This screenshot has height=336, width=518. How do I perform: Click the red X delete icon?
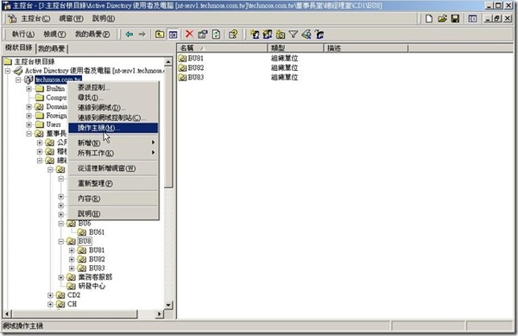pos(189,34)
